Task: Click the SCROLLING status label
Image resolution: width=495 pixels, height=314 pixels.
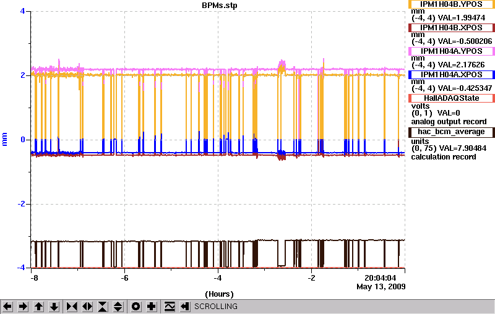Action: 216,307
